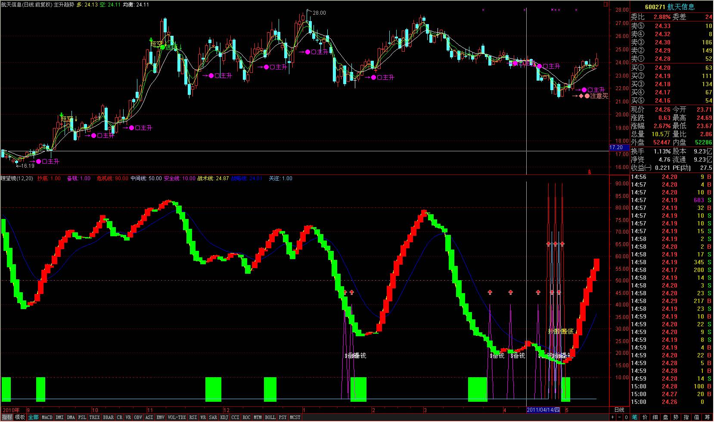Apply the DMI indicator
Screen dimensions: 714x422
coord(59,417)
